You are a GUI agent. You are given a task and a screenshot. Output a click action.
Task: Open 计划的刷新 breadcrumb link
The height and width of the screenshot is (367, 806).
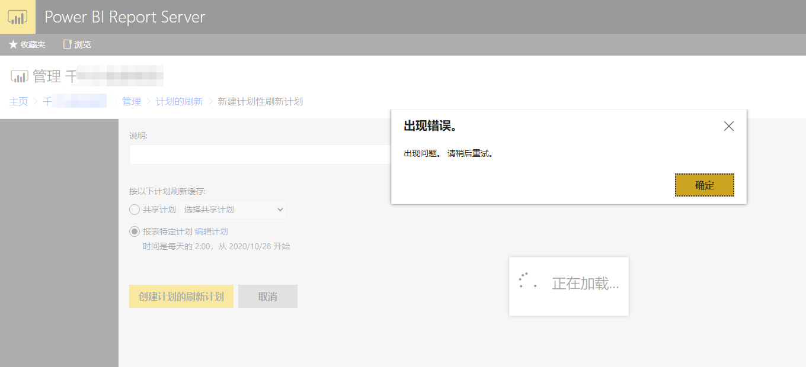tap(180, 101)
